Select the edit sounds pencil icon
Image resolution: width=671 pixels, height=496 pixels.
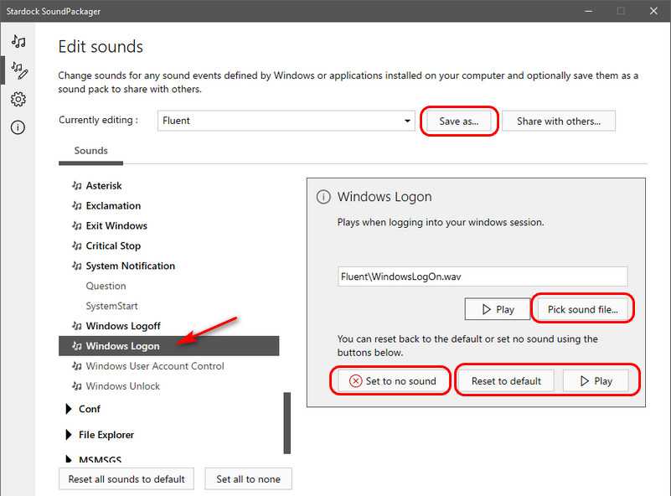click(18, 70)
